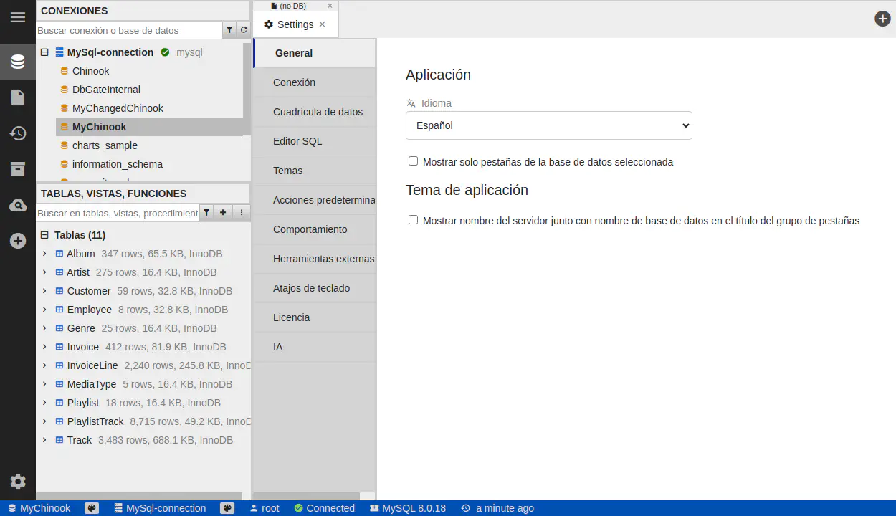Open the Editor SQL settings section
This screenshot has height=516, width=896.
297,141
